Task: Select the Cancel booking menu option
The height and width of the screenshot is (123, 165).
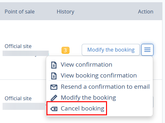Action: pyautogui.click(x=77, y=108)
